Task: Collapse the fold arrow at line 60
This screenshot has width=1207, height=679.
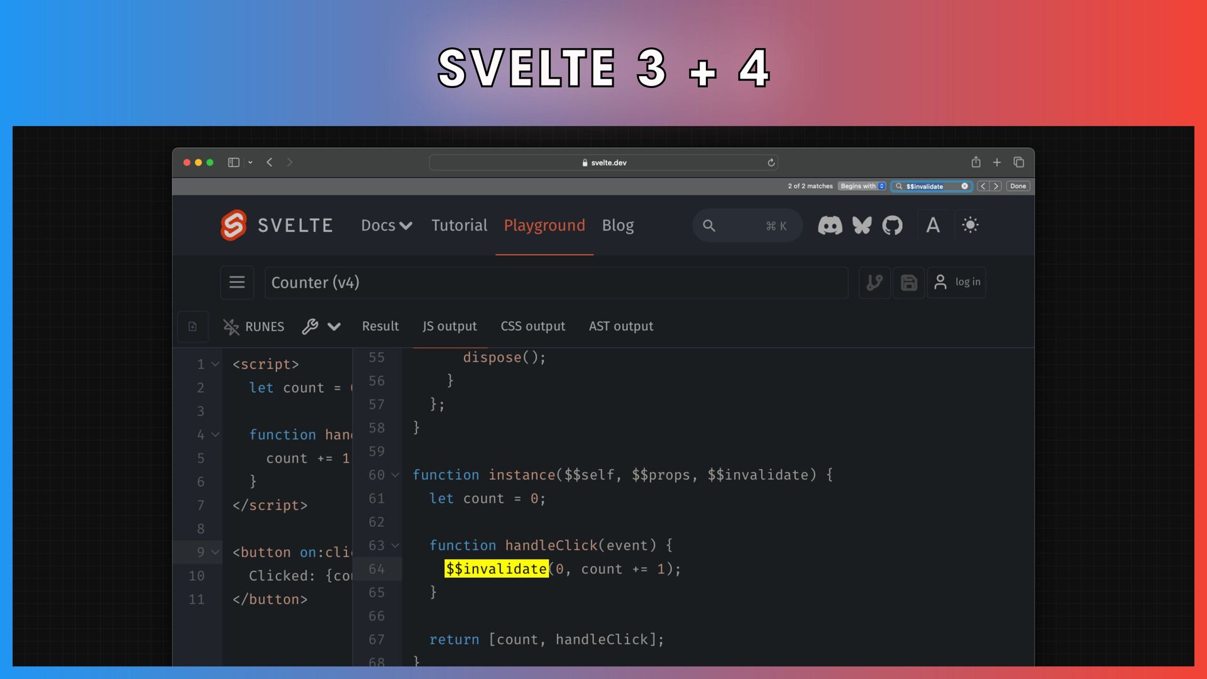Action: pos(395,475)
